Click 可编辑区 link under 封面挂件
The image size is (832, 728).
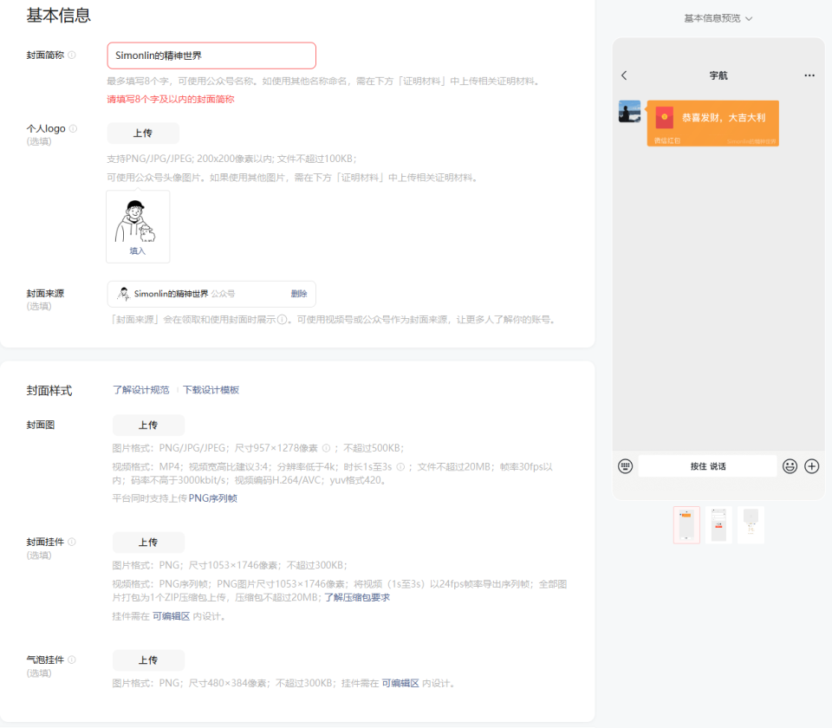coord(171,616)
